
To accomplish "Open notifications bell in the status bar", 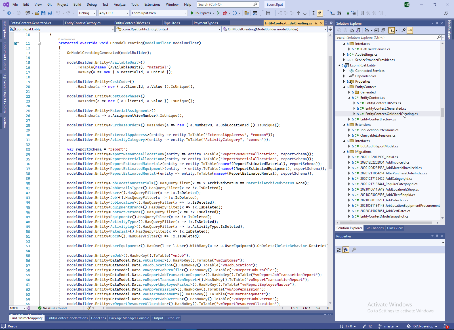I will (445, 326).
